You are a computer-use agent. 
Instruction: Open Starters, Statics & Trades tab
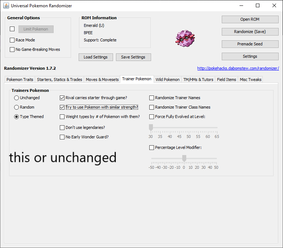point(59,80)
